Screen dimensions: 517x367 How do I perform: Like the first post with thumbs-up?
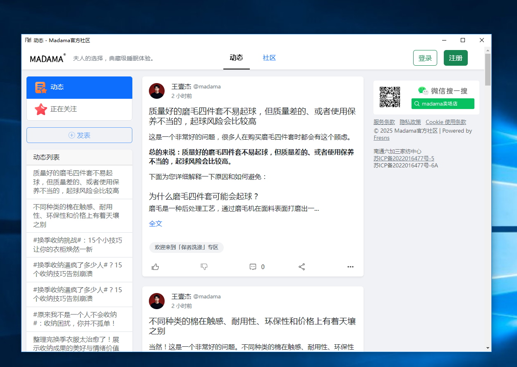(x=155, y=267)
